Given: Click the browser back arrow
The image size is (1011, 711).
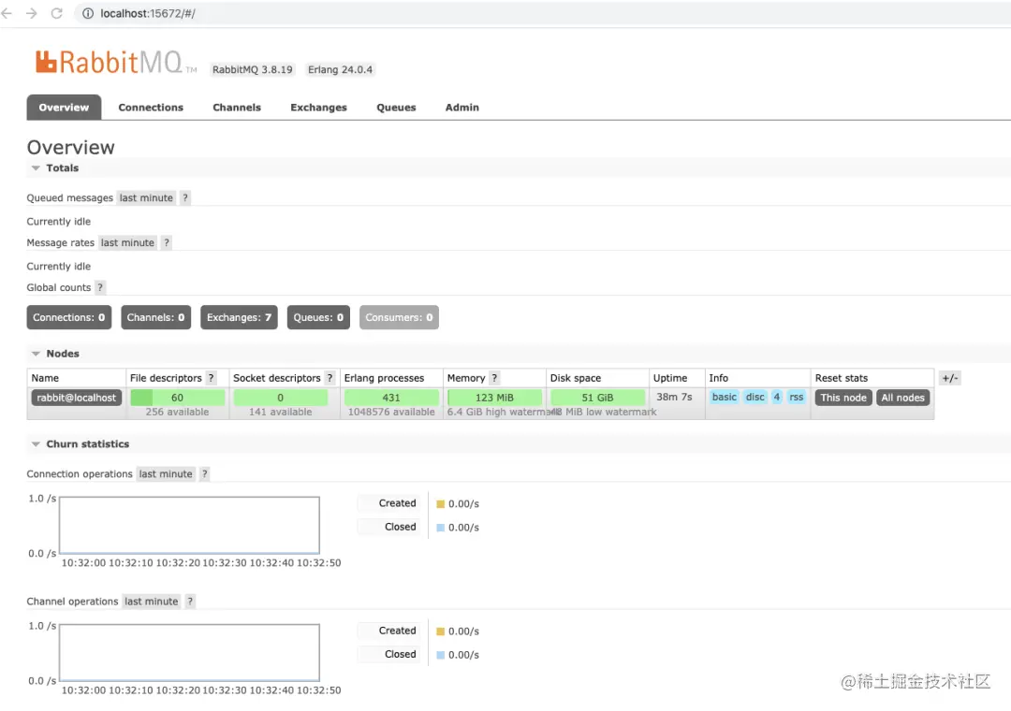Looking at the screenshot, I should pos(7,13).
